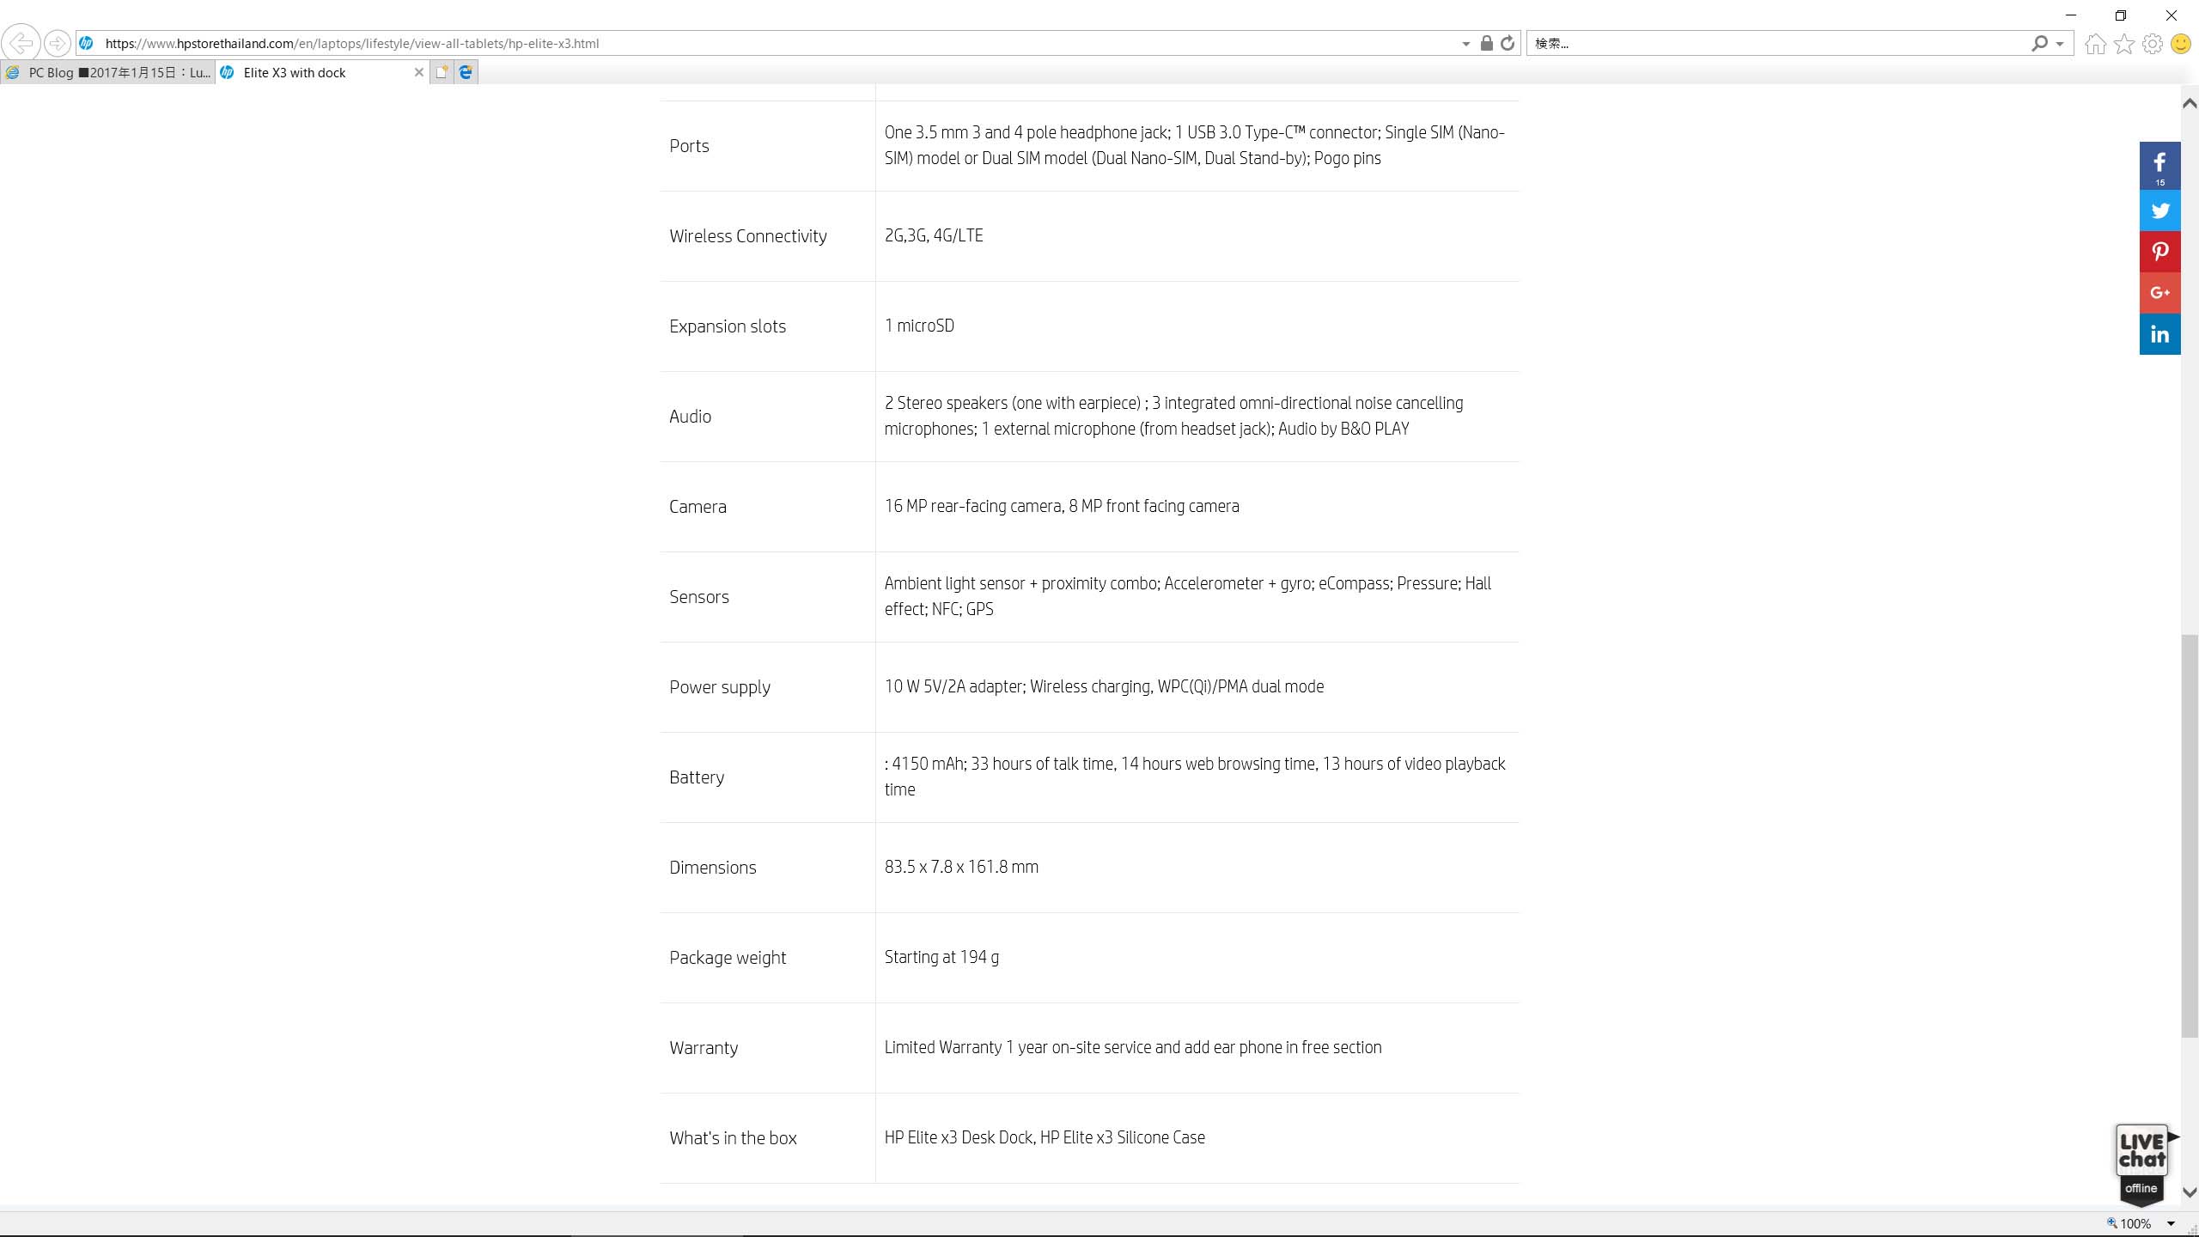
Task: Click the Battery row label
Action: click(x=697, y=777)
